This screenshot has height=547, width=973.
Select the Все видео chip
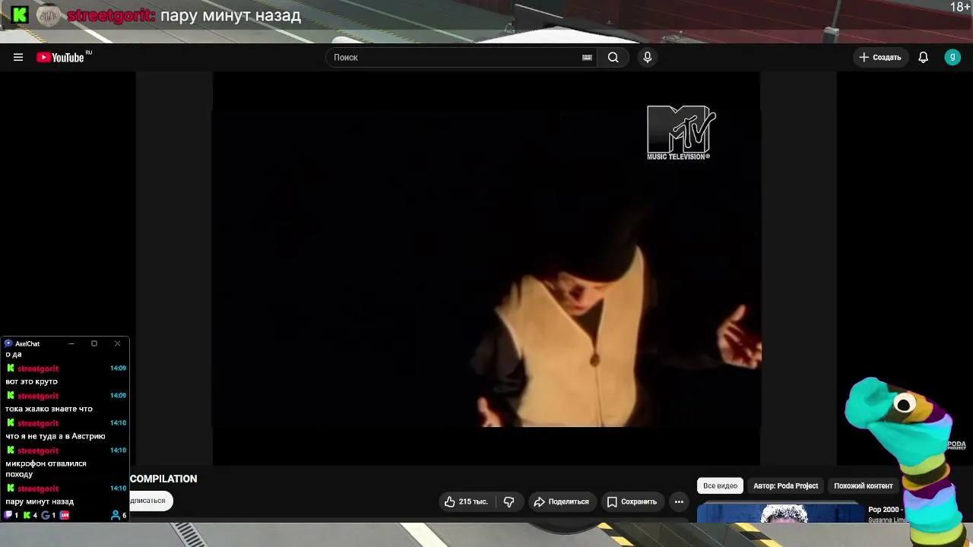(720, 485)
